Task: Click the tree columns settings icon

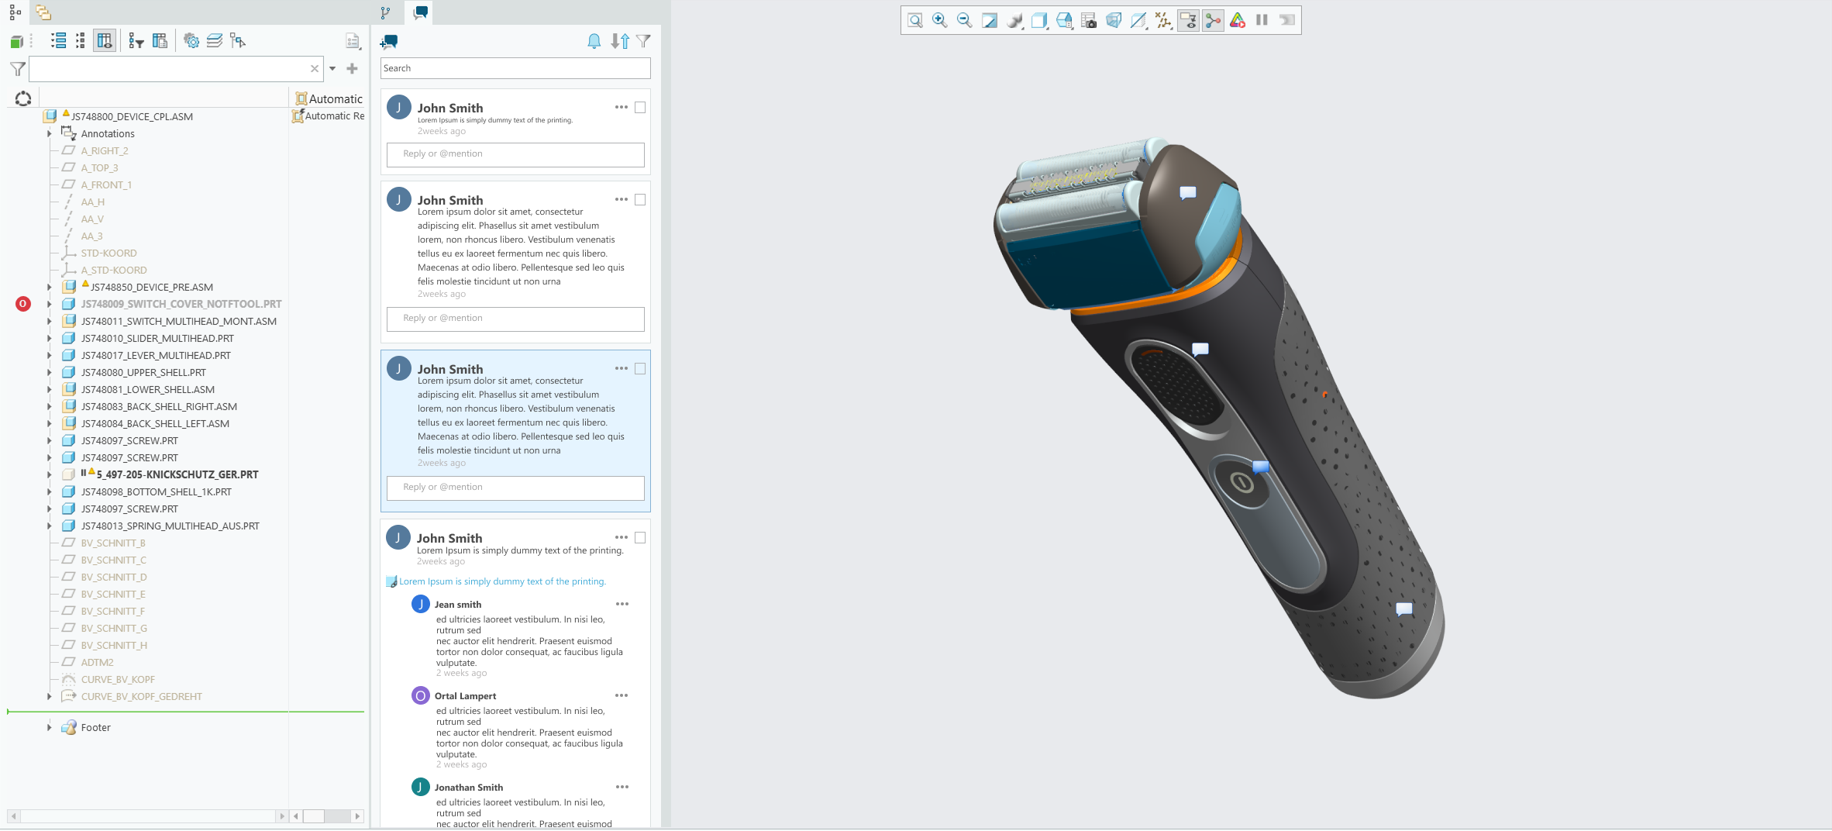Action: coord(160,41)
